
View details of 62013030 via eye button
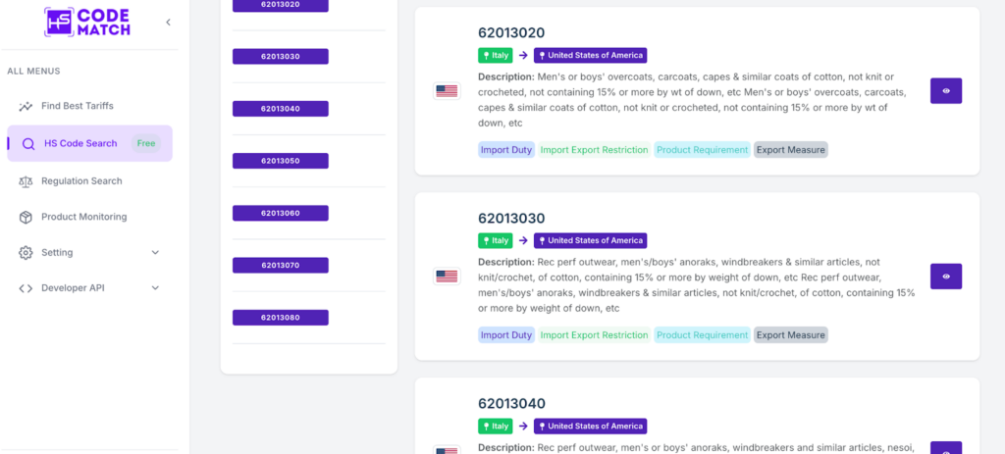coord(946,277)
